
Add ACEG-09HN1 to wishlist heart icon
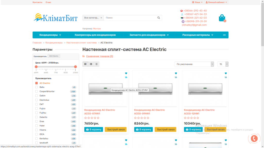click(x=176, y=73)
